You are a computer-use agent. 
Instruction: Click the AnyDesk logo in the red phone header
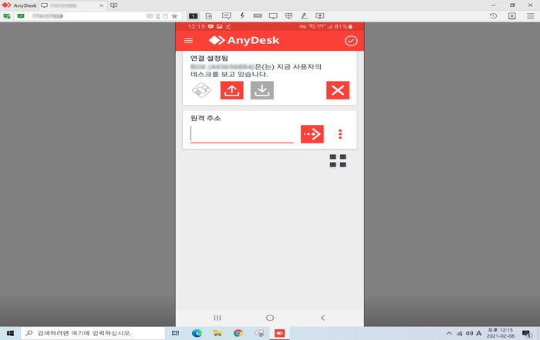pyautogui.click(x=244, y=40)
